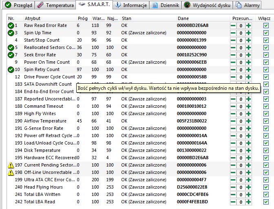Increase offset for Reported Uncorrectable
274x209 pixels.
(x=248, y=99)
